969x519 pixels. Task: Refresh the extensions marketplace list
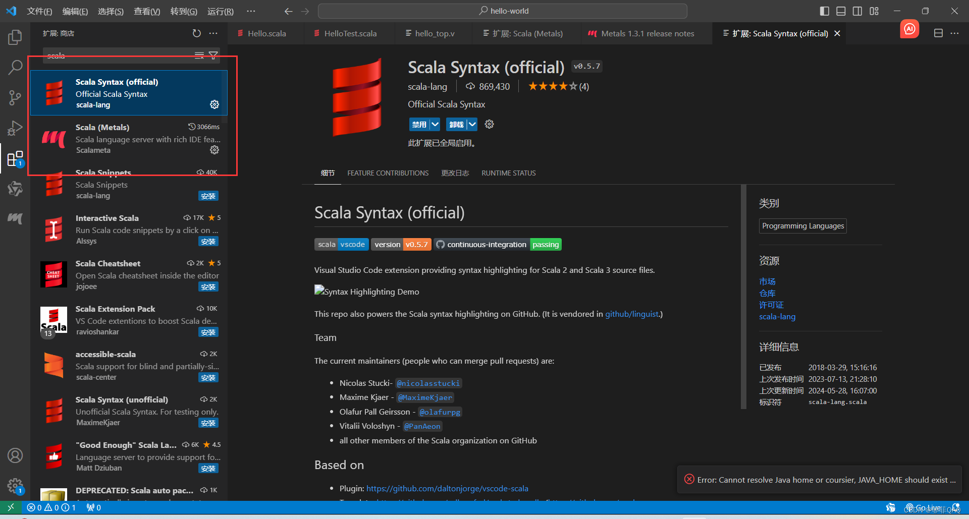(197, 33)
